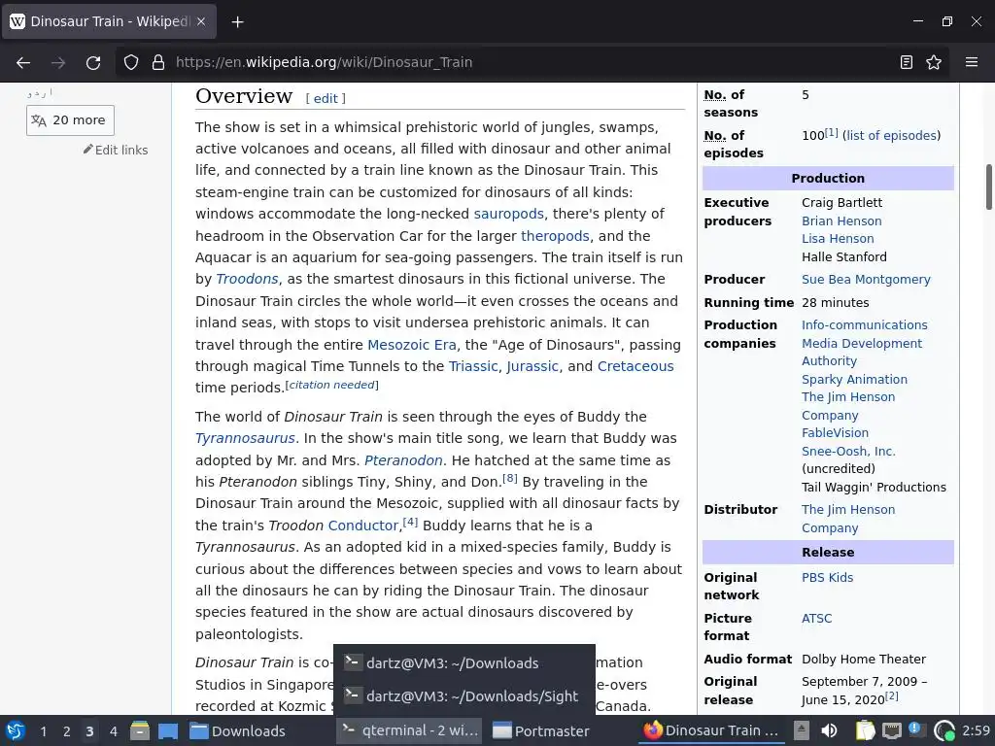995x746 pixels.
Task: Jump to reference 8 footnote
Action: pyautogui.click(x=510, y=478)
